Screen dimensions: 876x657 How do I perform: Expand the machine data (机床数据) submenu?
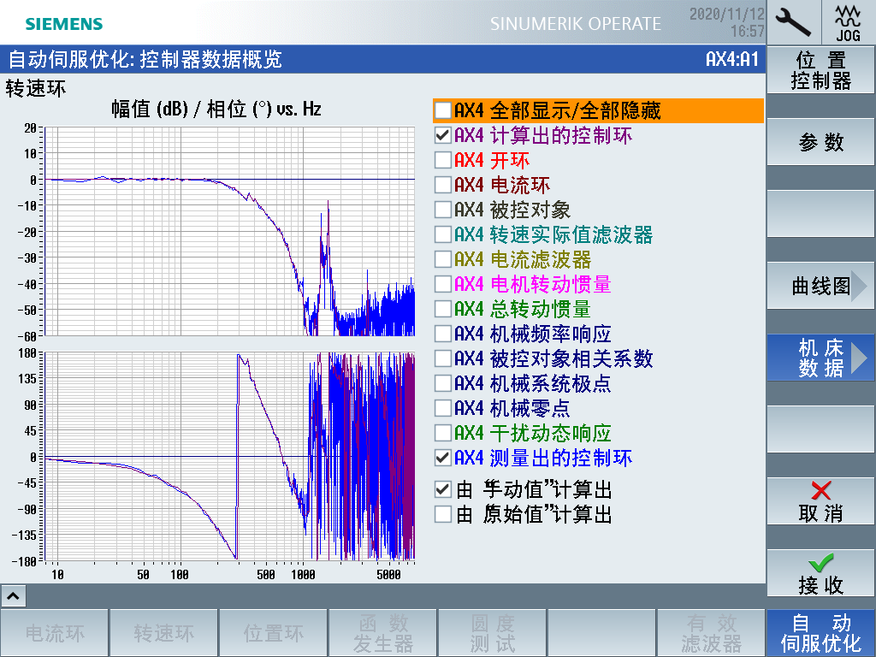pos(820,358)
